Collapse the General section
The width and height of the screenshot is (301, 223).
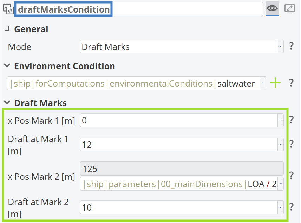pyautogui.click(x=7, y=29)
